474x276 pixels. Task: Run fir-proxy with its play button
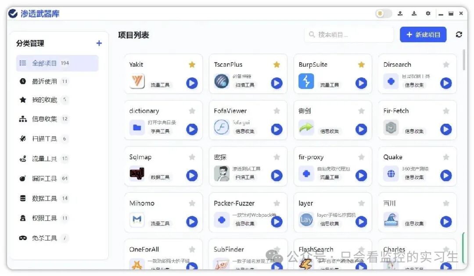tap(361, 176)
